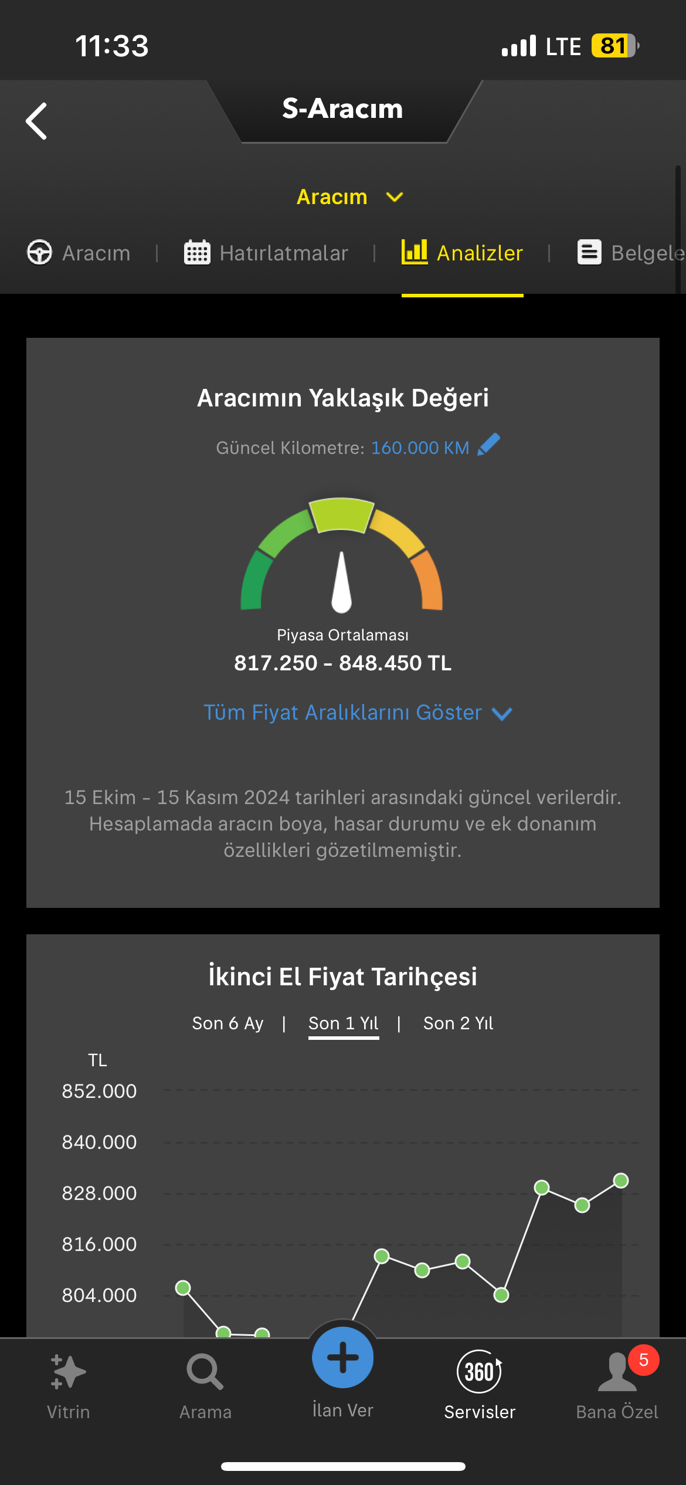Tap the pencil icon to edit kilometre
686x1485 pixels.
(488, 445)
